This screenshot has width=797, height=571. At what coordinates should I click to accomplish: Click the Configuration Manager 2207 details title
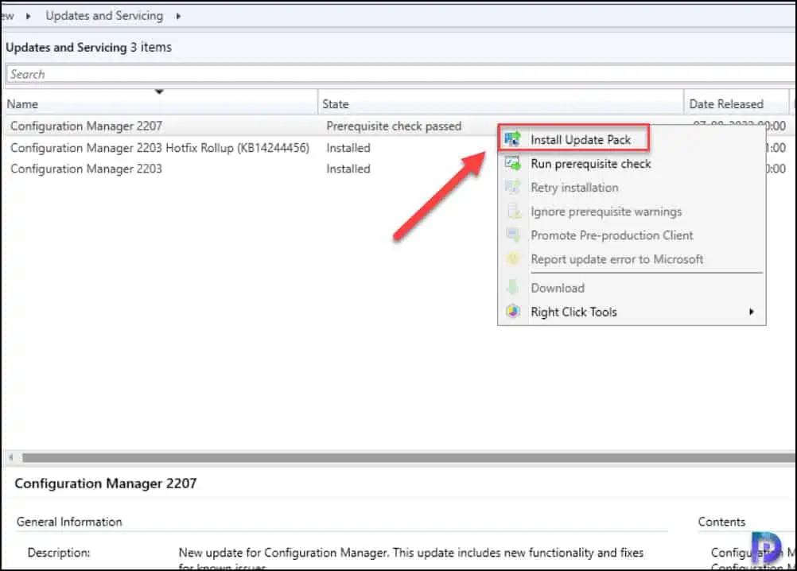(x=106, y=483)
